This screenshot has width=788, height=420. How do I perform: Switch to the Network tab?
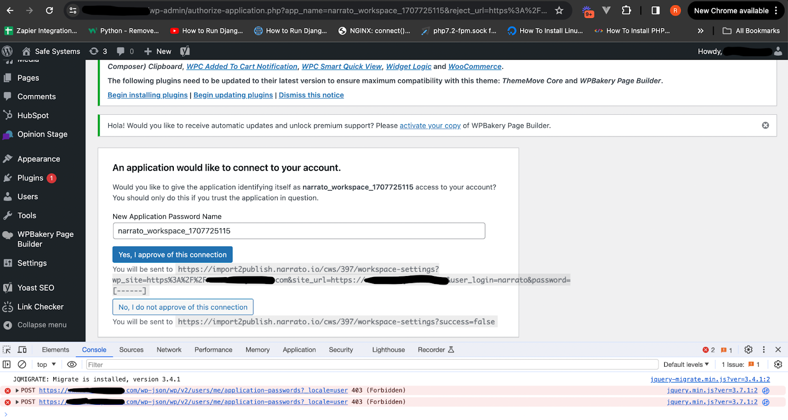click(169, 350)
